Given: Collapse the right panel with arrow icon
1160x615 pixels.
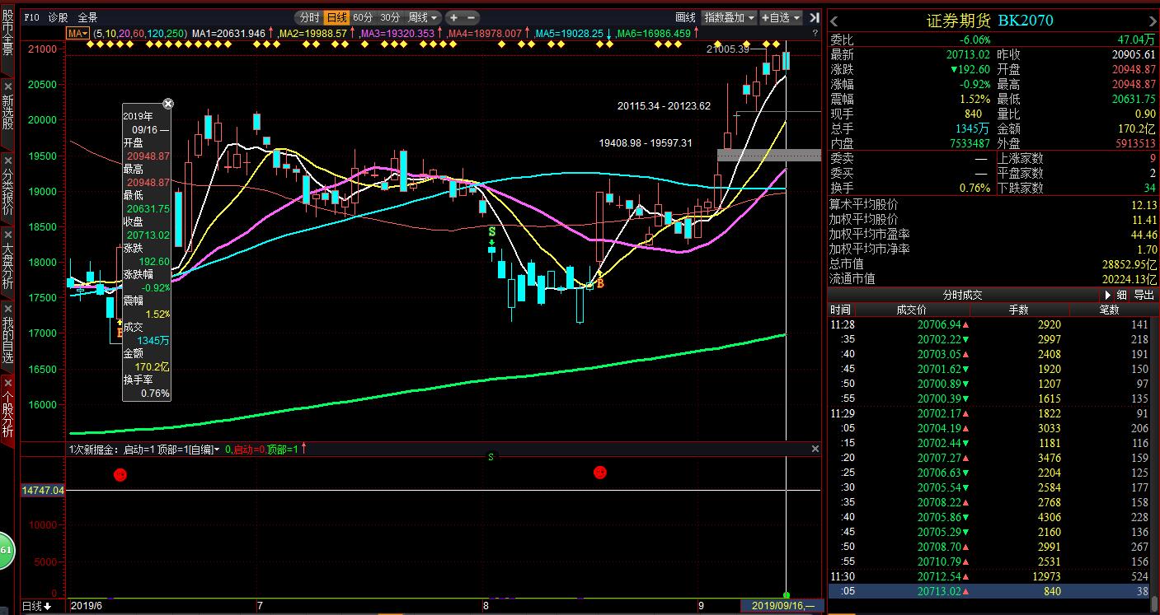Looking at the screenshot, I should pyautogui.click(x=814, y=17).
